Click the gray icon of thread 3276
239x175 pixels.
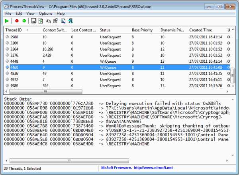coord(7,55)
